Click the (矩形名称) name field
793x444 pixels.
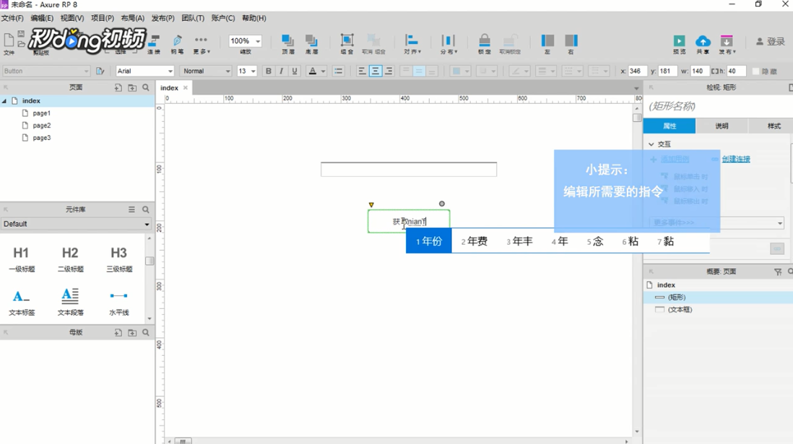click(x=718, y=106)
